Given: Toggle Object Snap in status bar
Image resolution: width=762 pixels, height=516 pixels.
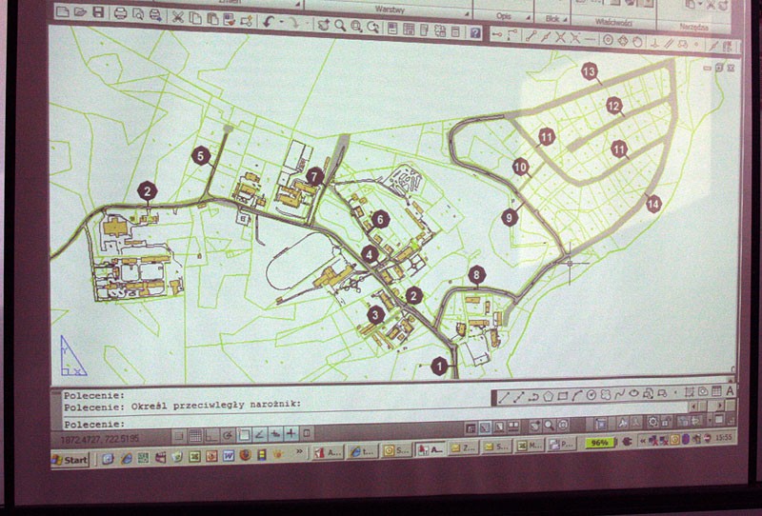Looking at the screenshot, I should tap(244, 434).
